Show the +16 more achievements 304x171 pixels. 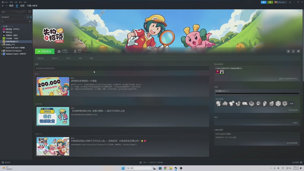click(x=291, y=103)
